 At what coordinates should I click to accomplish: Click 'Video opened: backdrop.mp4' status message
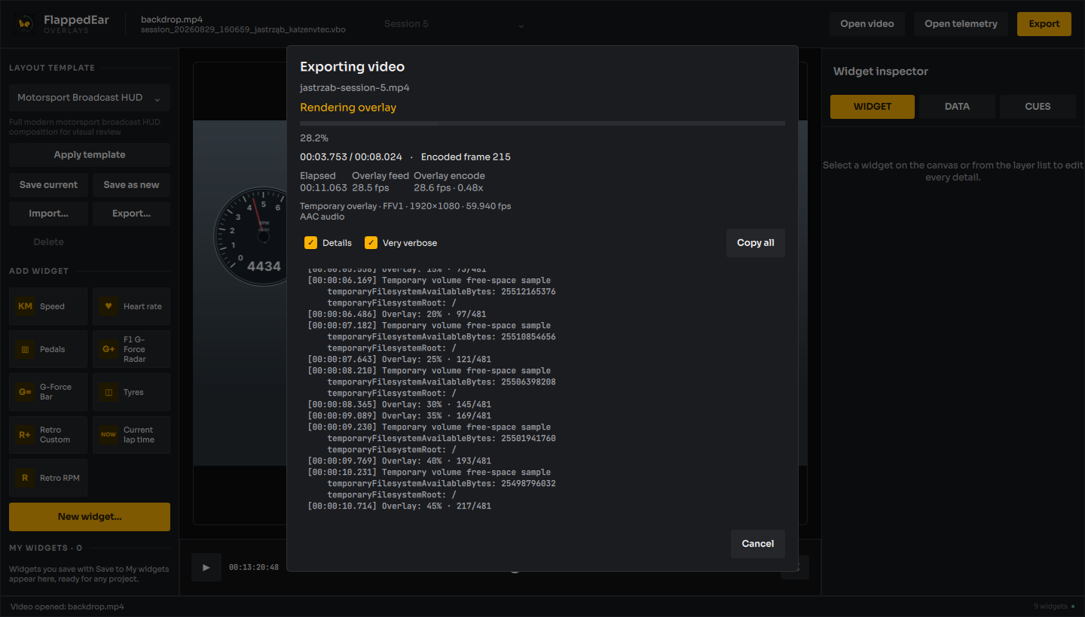coord(67,606)
